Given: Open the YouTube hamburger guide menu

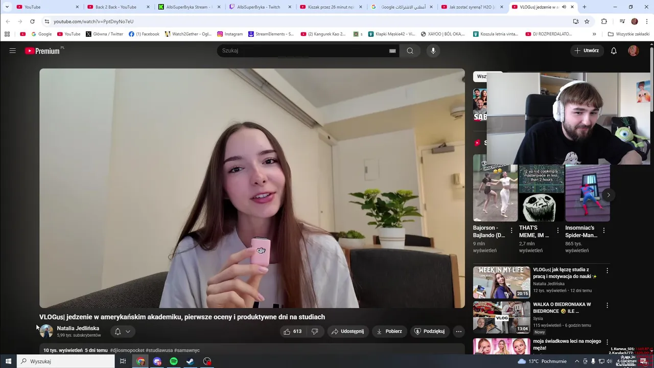Looking at the screenshot, I should (12, 51).
